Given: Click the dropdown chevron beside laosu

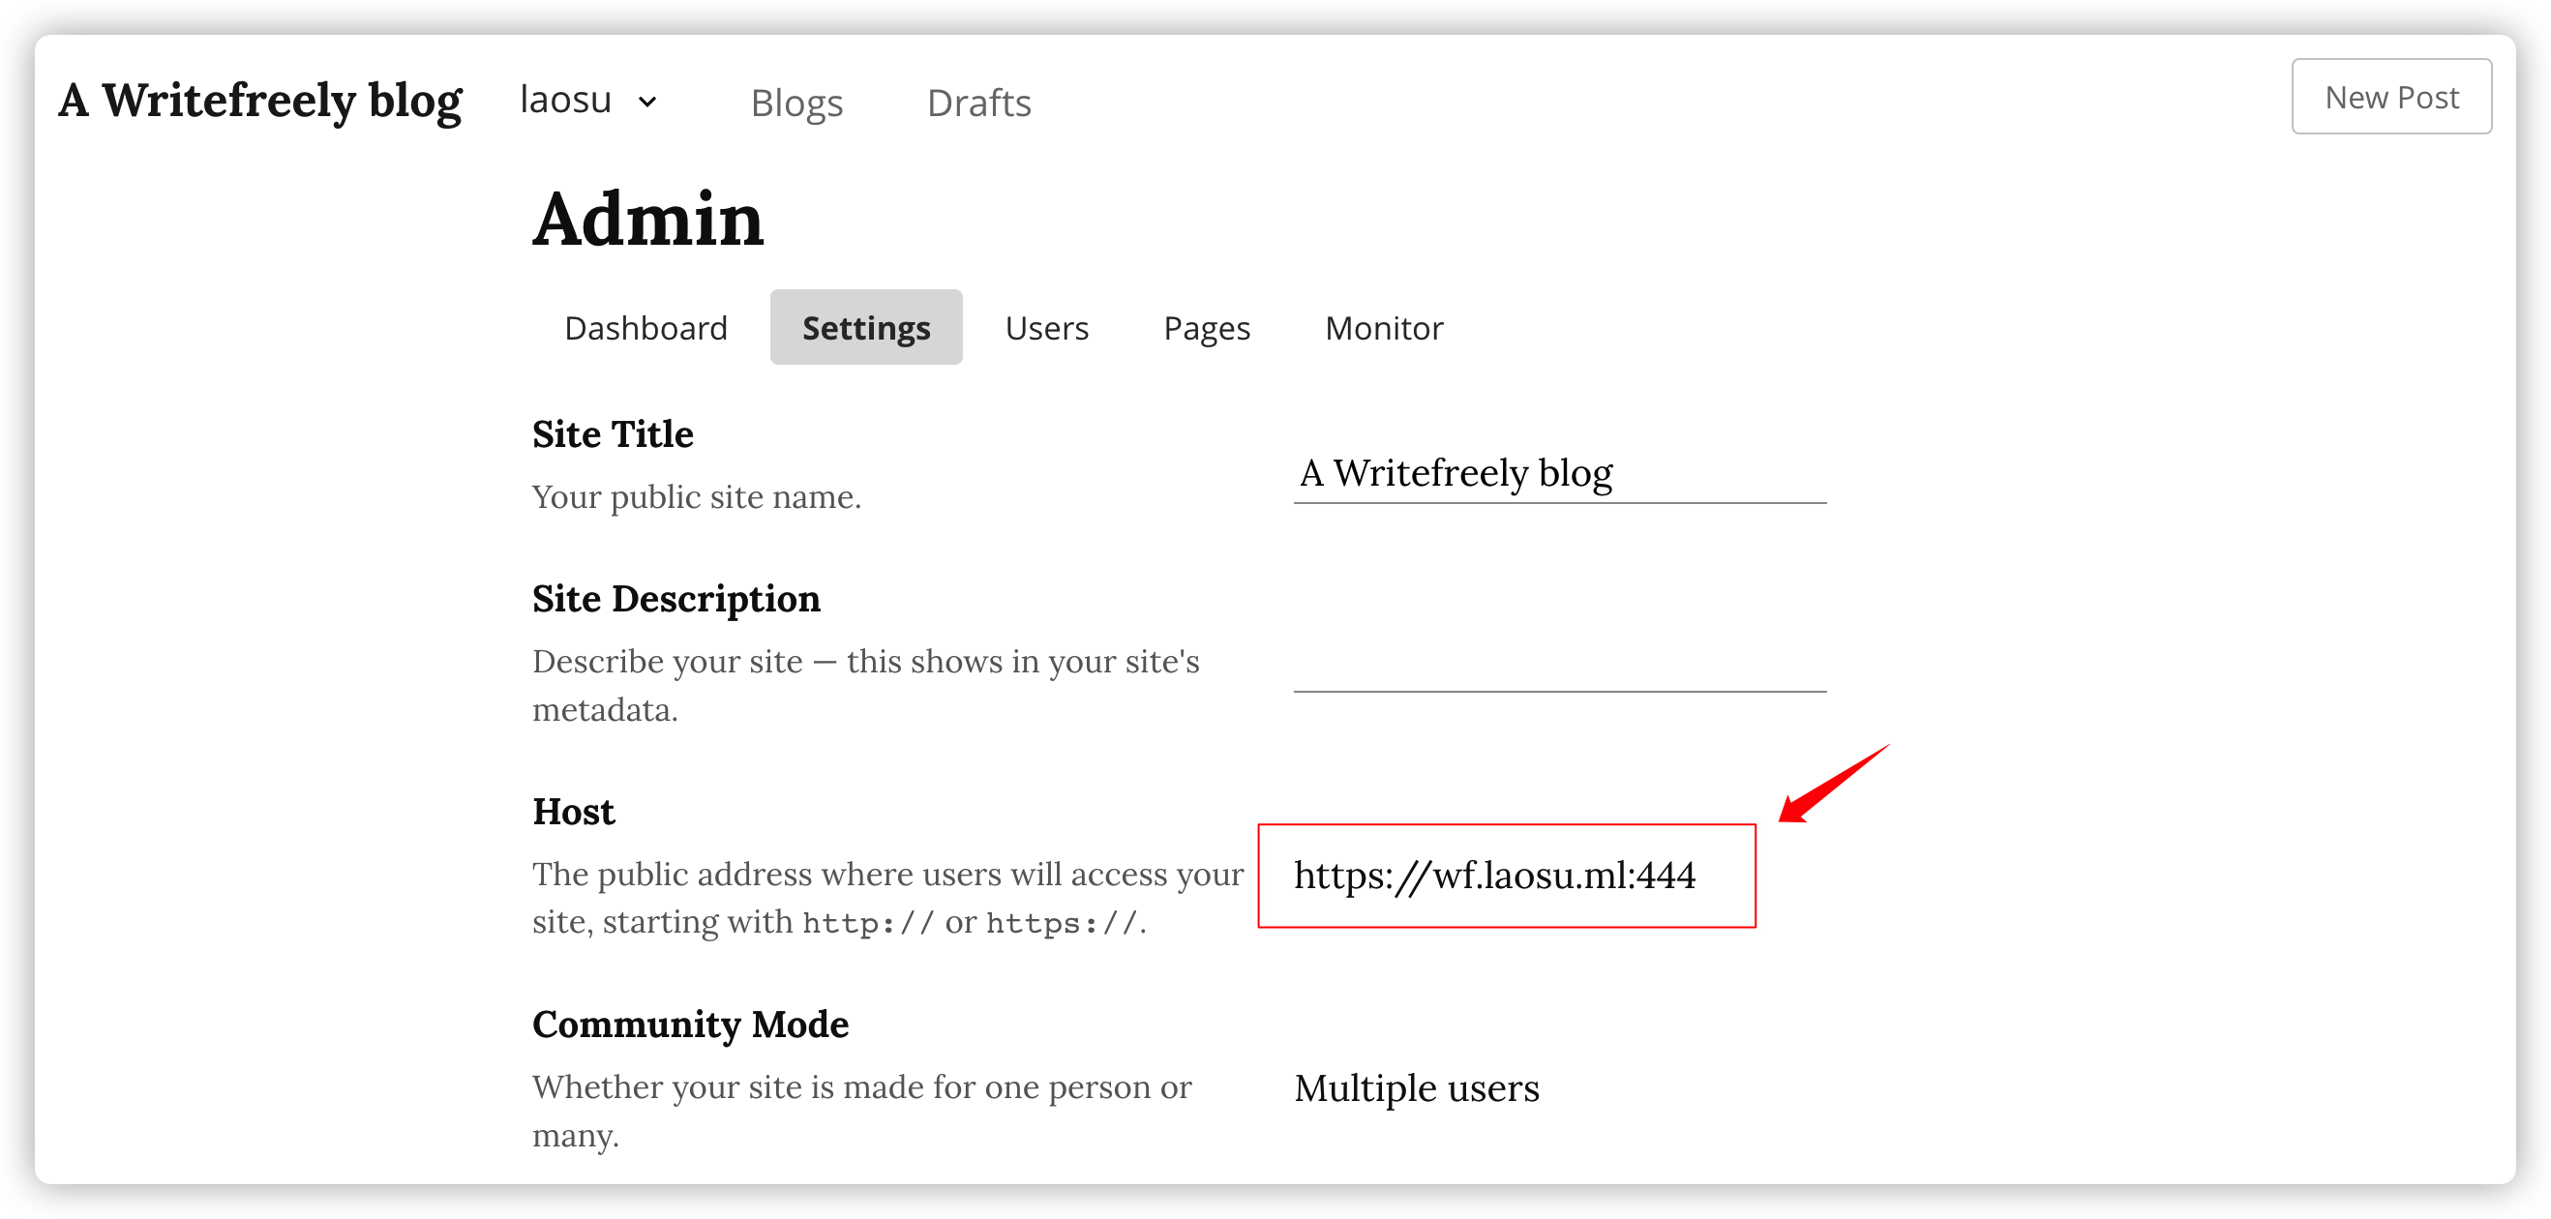Looking at the screenshot, I should [647, 102].
